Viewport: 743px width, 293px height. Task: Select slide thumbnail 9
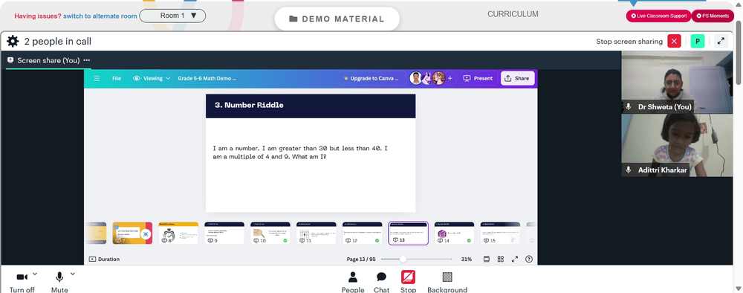[224, 234]
